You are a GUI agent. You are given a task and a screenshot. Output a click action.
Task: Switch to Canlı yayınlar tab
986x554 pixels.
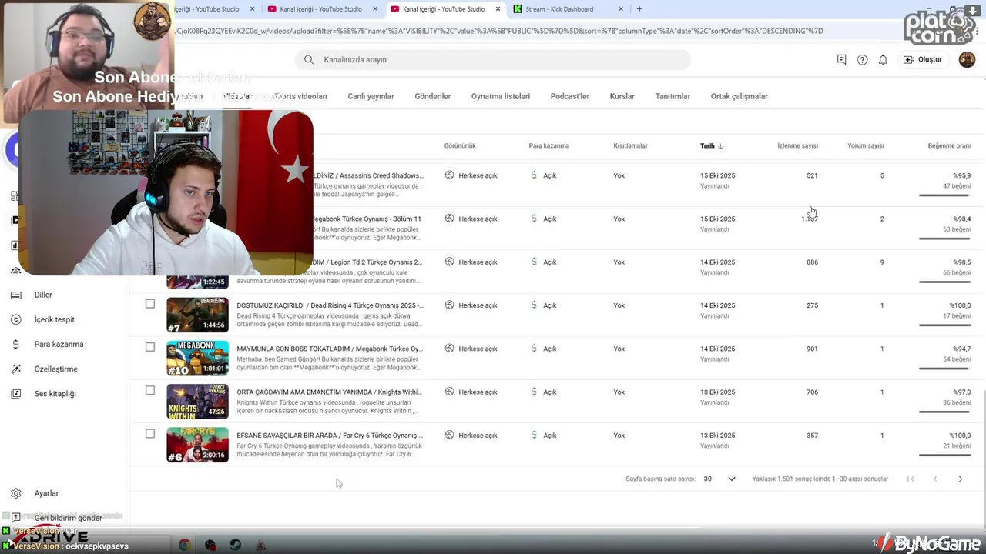371,96
